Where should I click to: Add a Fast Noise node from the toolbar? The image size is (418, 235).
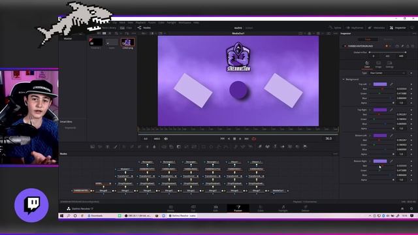coord(100,146)
